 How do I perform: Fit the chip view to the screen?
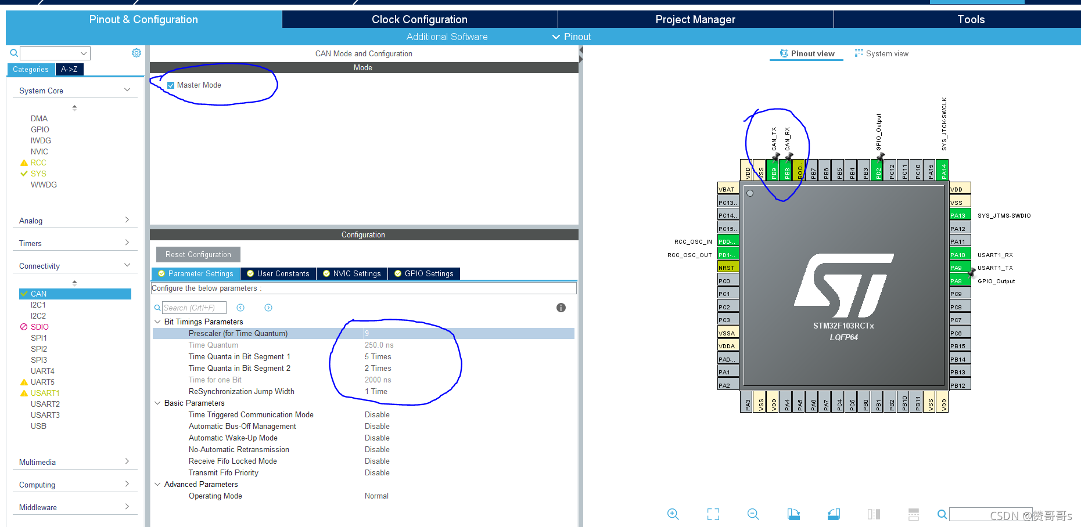713,514
